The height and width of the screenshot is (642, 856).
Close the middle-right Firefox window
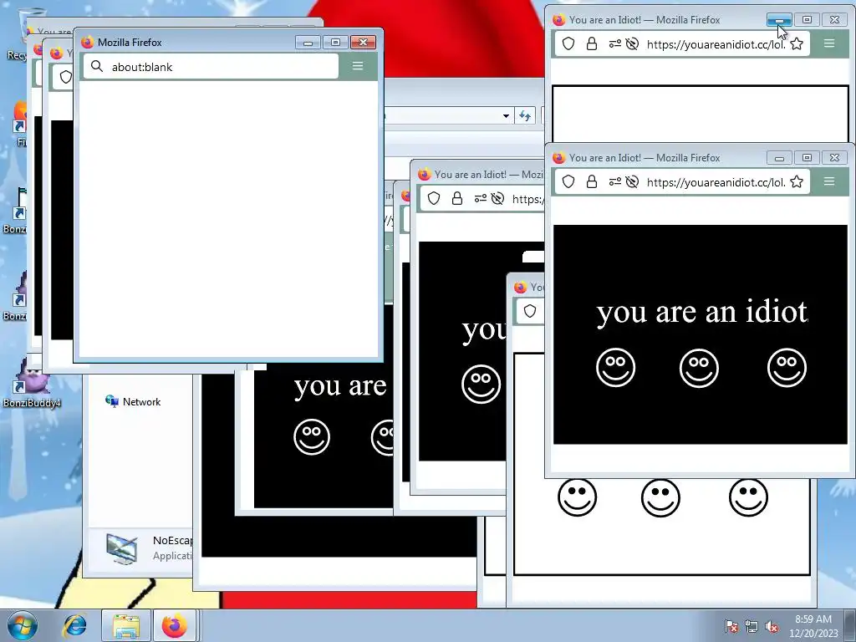point(834,158)
